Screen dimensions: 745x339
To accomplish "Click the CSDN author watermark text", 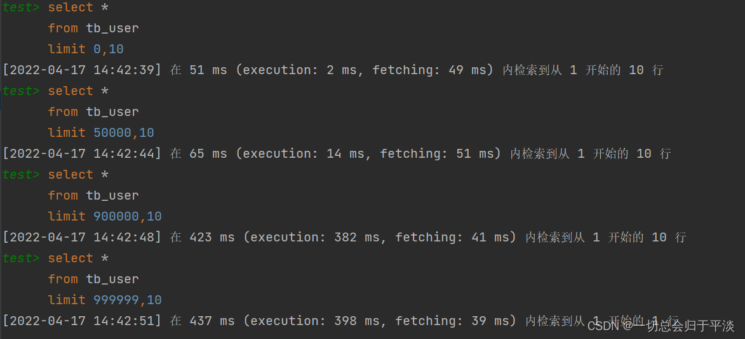I will point(661,326).
